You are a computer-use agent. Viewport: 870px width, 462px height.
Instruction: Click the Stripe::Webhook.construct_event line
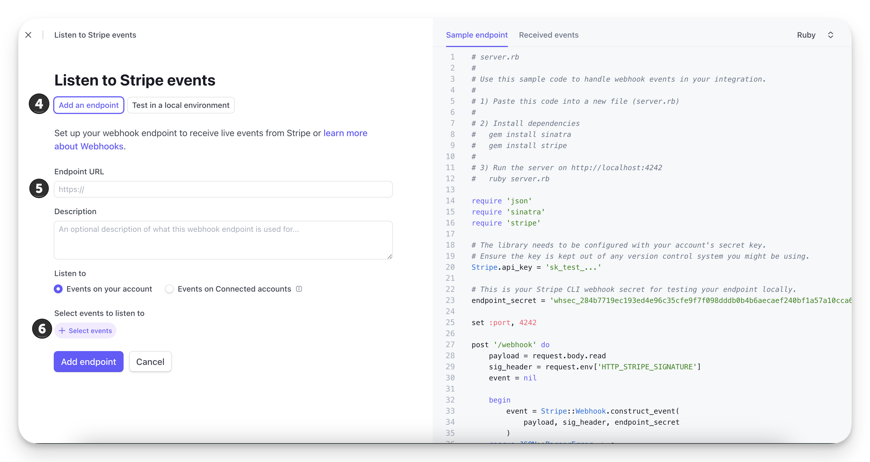click(592, 411)
